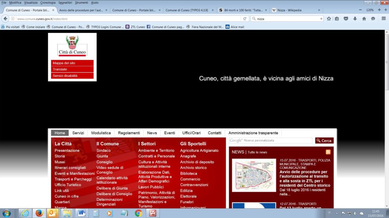Image resolution: width=389 pixels, height=218 pixels.
Task: Open the Uffici/Orari navigation item
Action: [x=191, y=133]
